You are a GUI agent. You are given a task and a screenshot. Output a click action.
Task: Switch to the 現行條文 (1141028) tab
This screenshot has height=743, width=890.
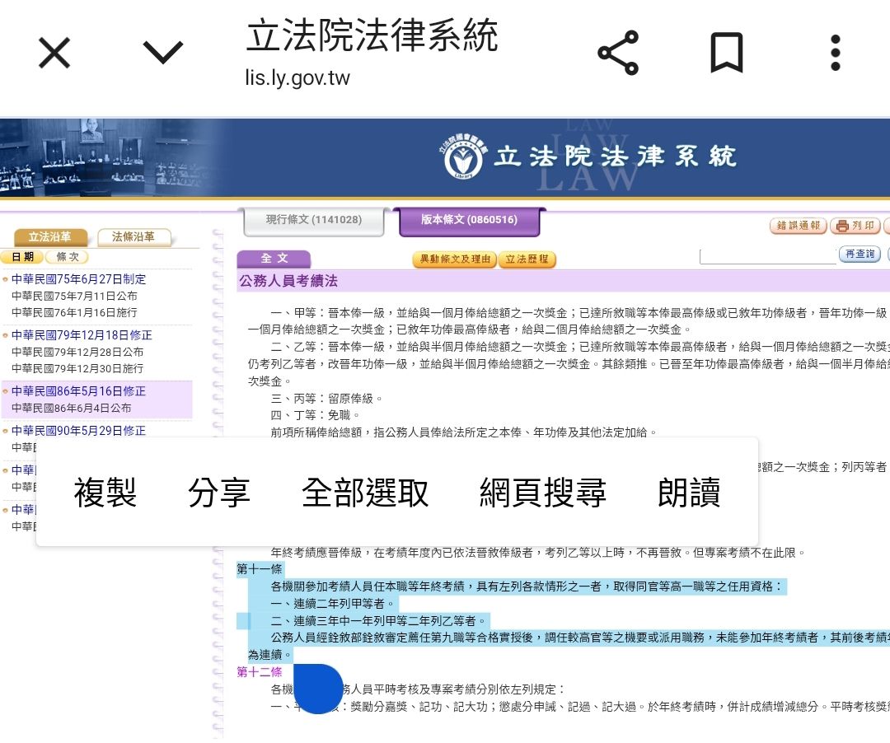coord(313,220)
